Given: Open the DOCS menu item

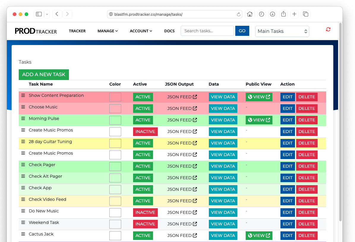Looking at the screenshot, I should click(169, 31).
